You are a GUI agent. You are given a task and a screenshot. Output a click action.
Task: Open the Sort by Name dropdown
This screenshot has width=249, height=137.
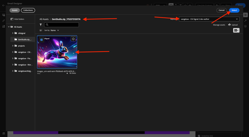click(x=55, y=30)
